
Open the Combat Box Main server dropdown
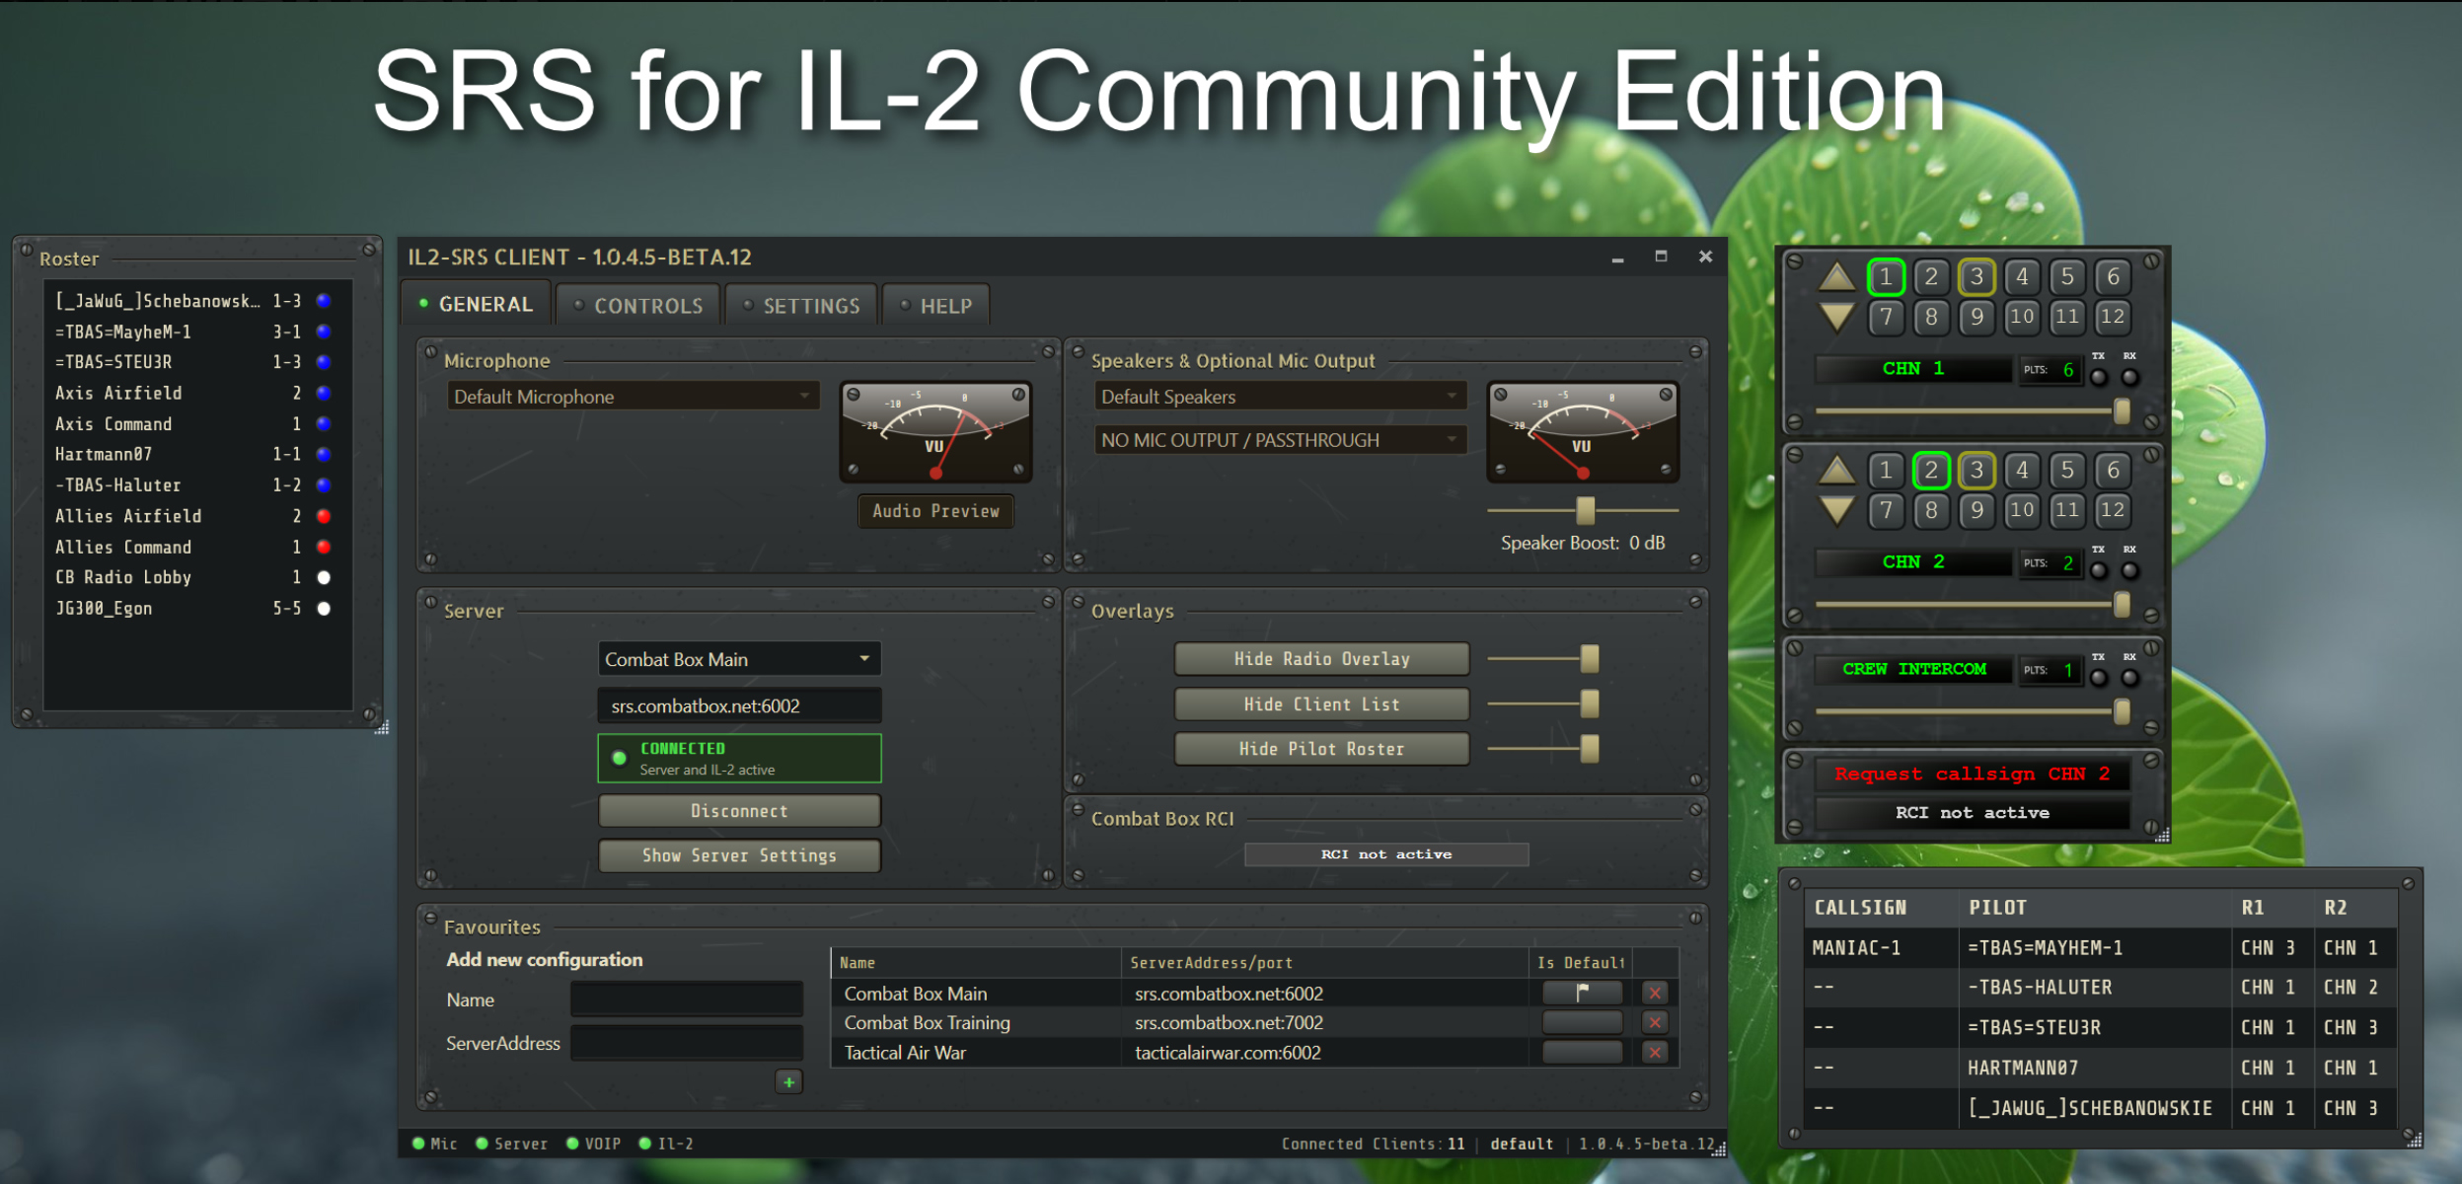[x=739, y=659]
